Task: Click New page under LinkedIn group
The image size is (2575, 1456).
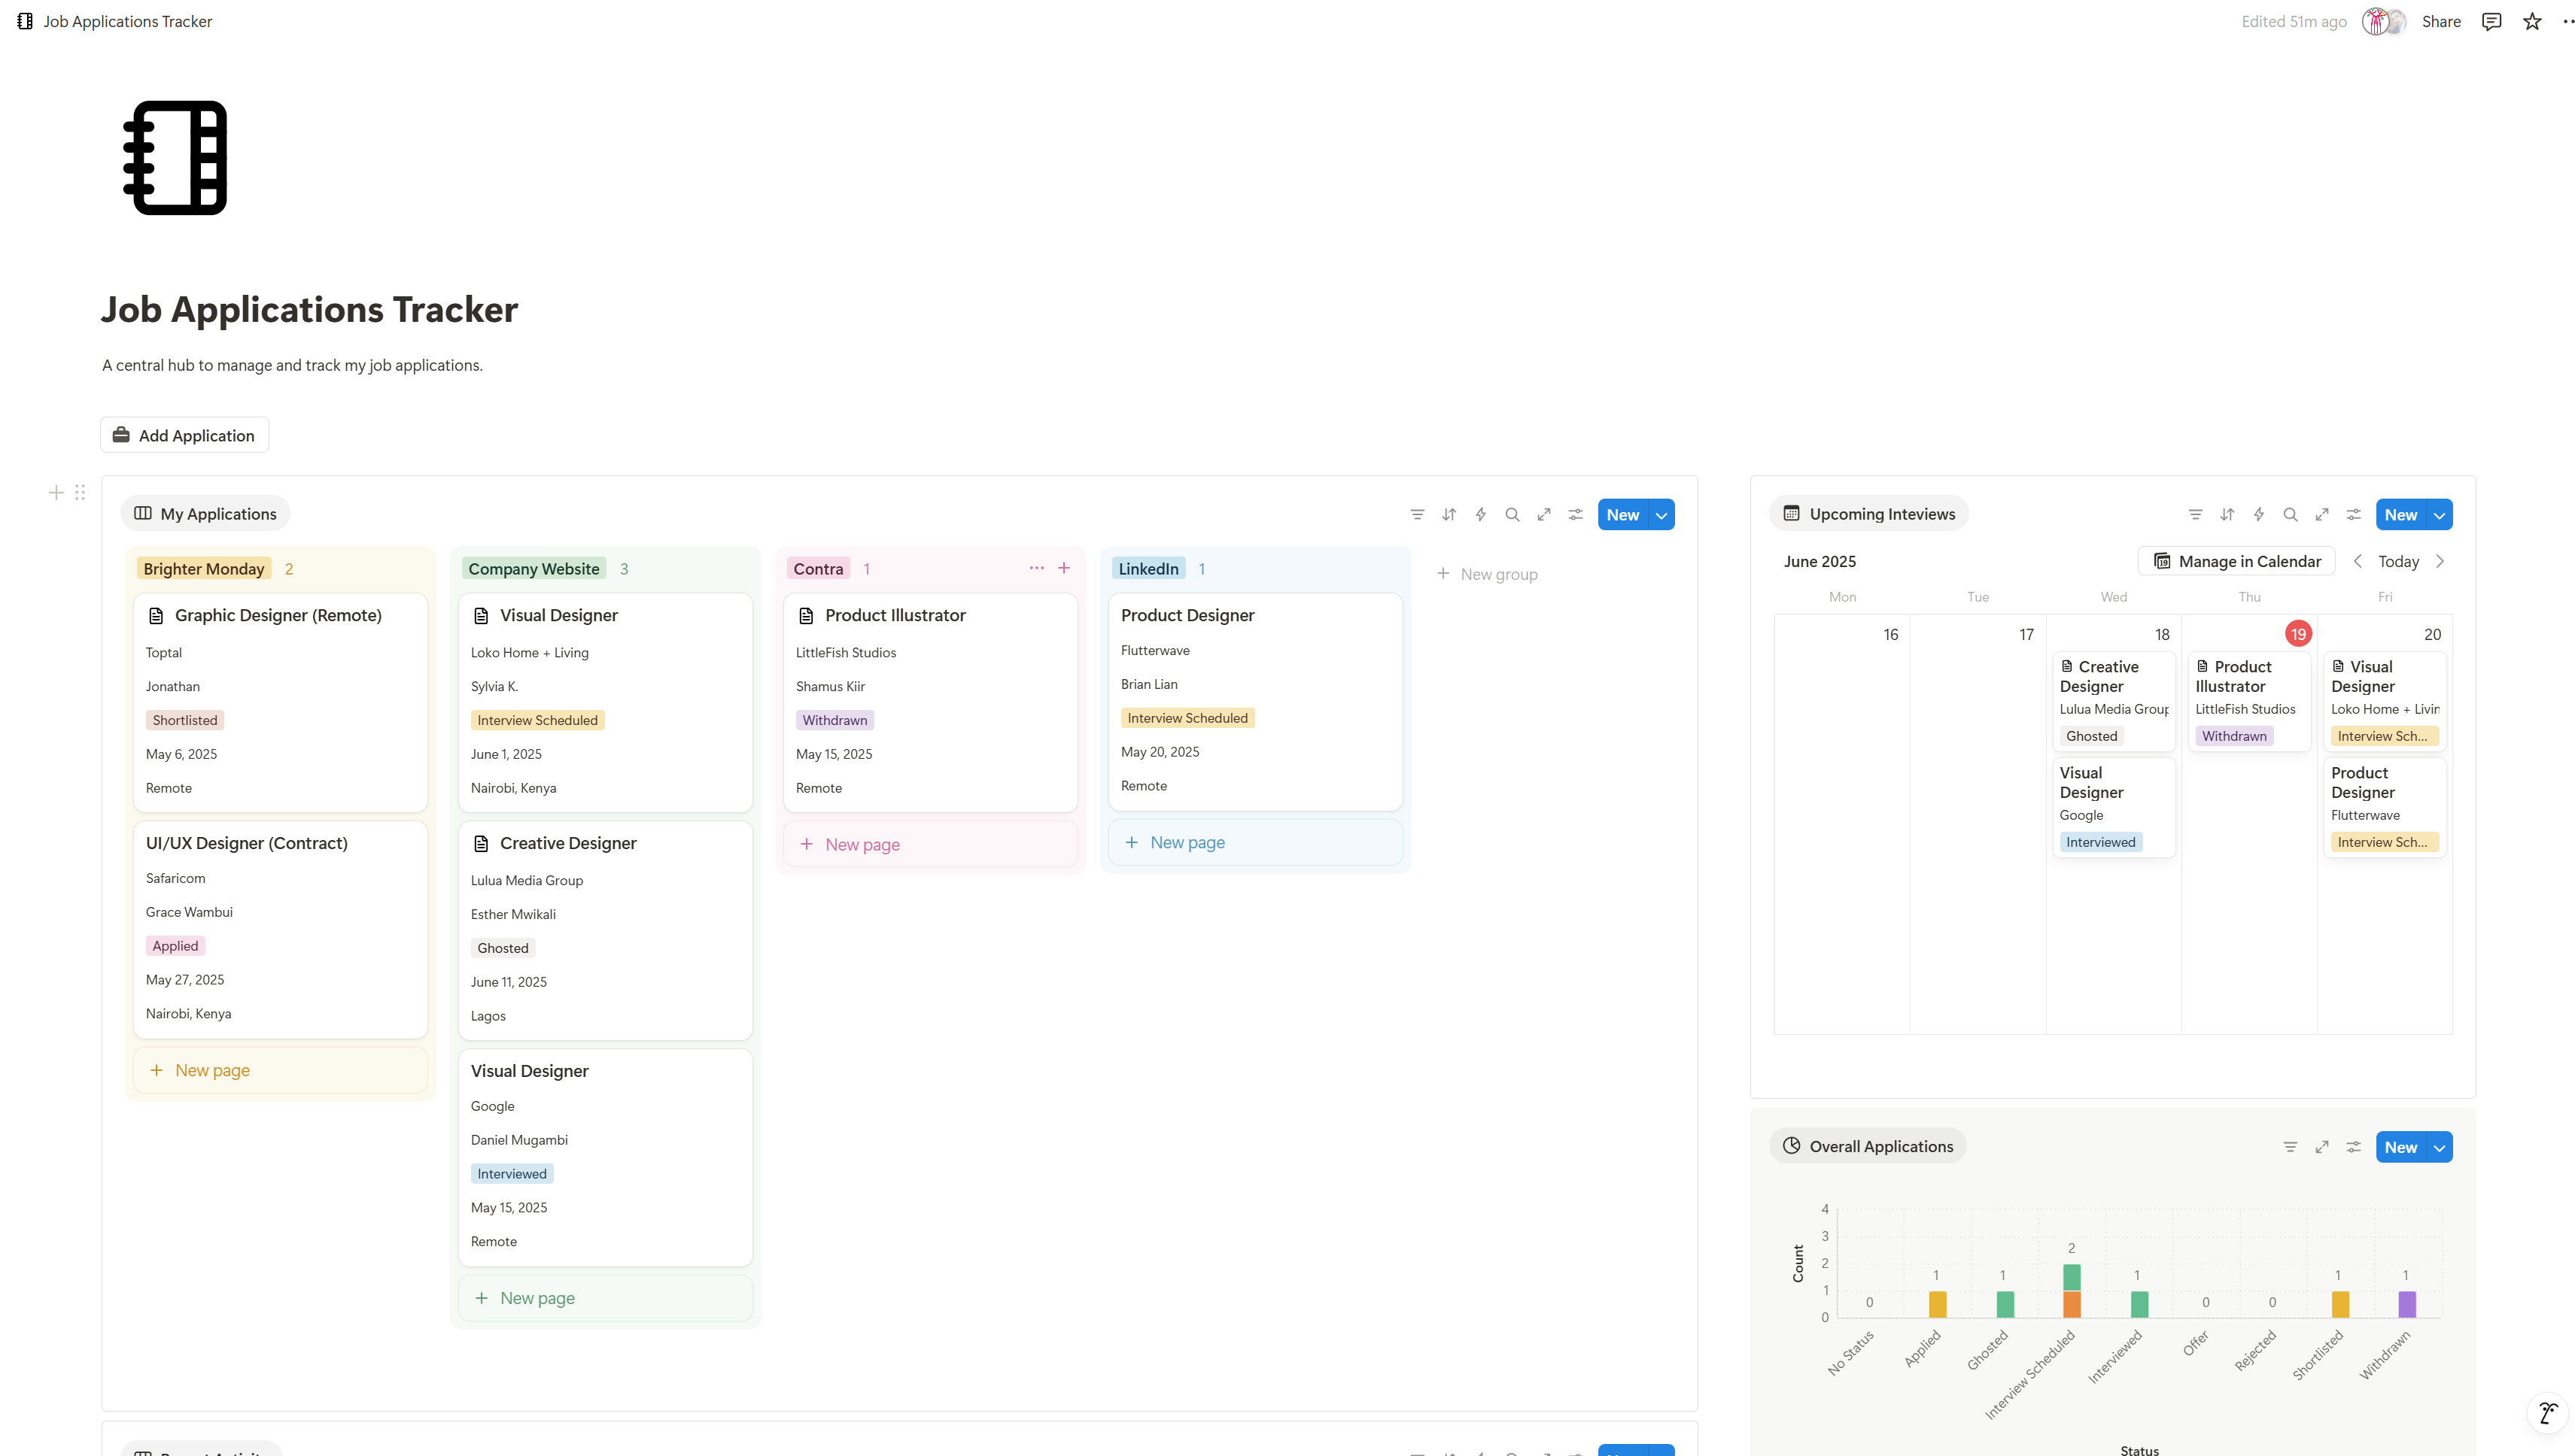Action: coord(1187,842)
